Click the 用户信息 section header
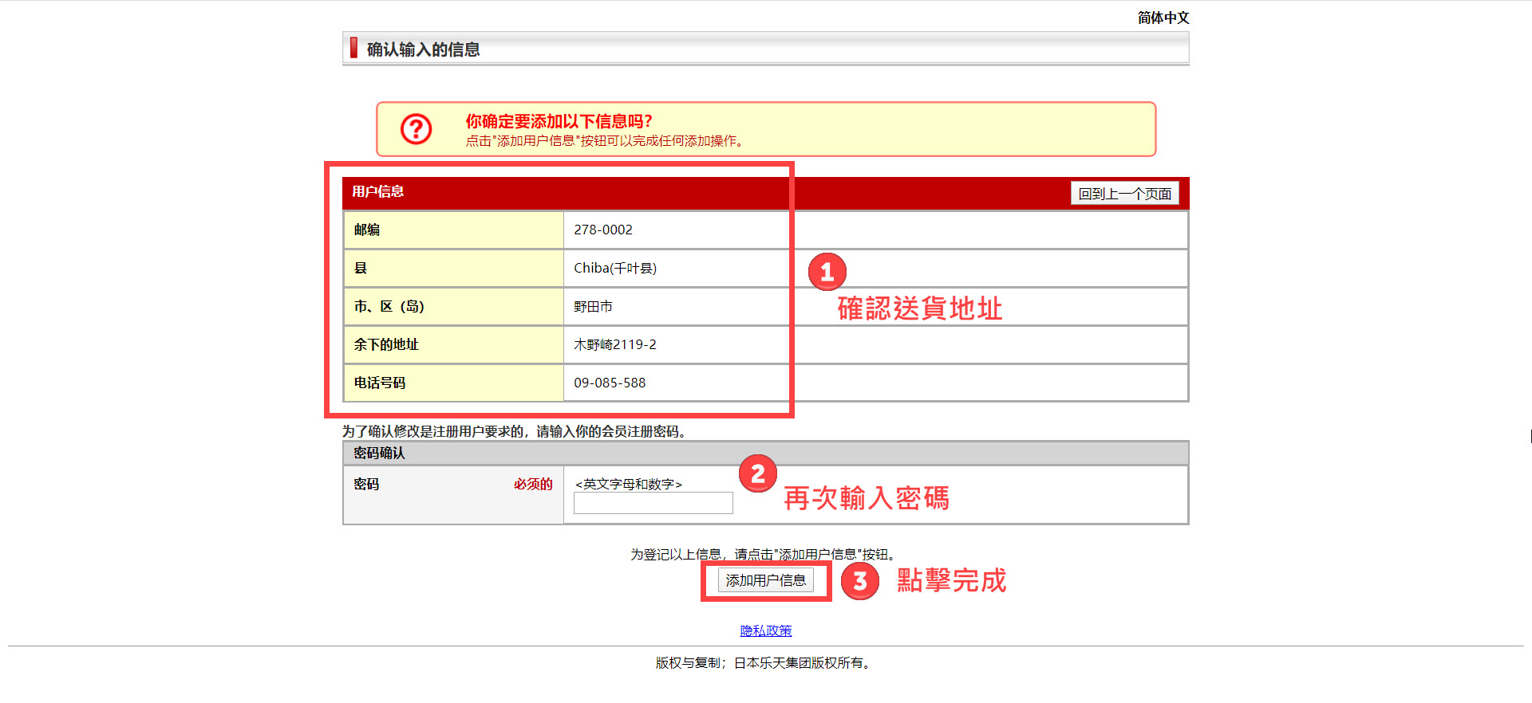1532x703 pixels. [378, 192]
